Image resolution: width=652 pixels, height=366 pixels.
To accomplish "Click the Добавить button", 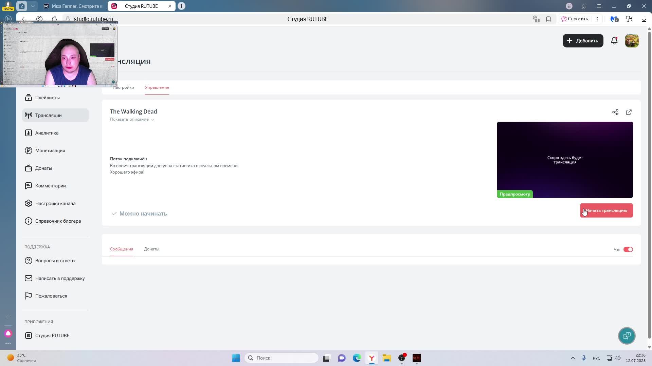I will (x=583, y=41).
